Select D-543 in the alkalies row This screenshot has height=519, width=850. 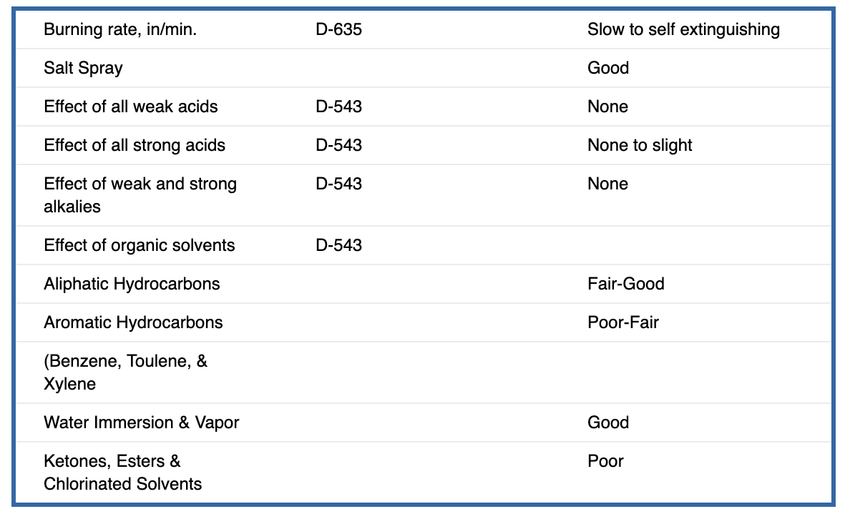click(338, 184)
